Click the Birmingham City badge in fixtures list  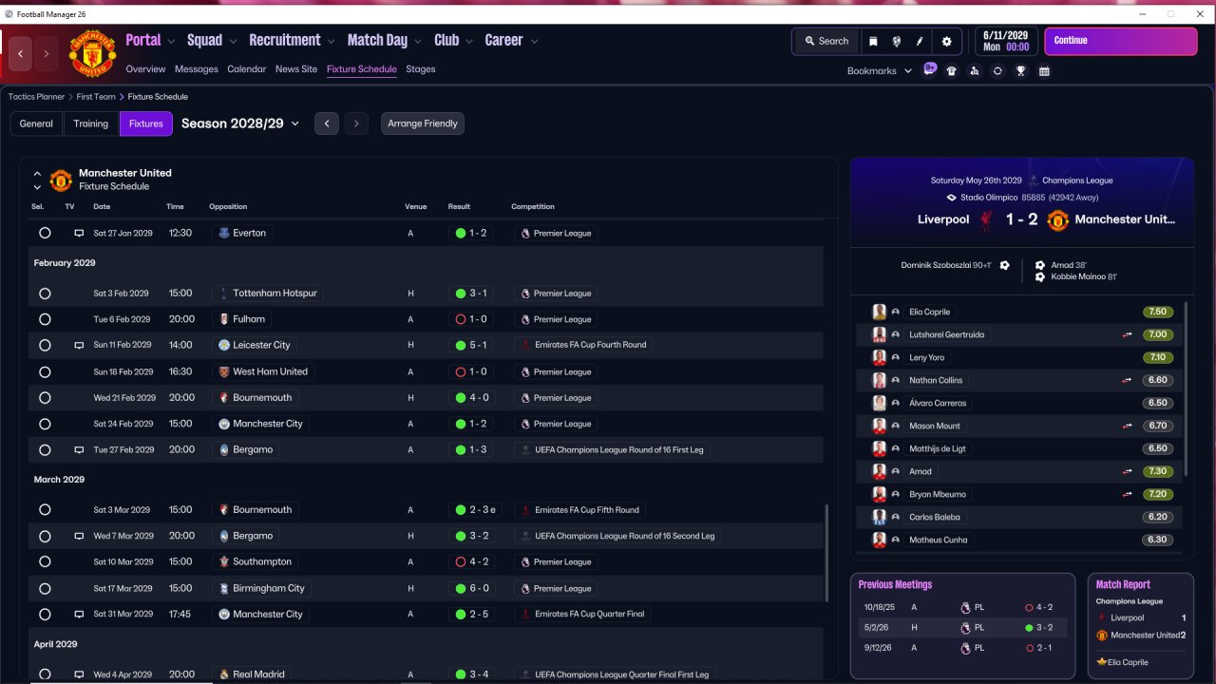[x=224, y=588]
